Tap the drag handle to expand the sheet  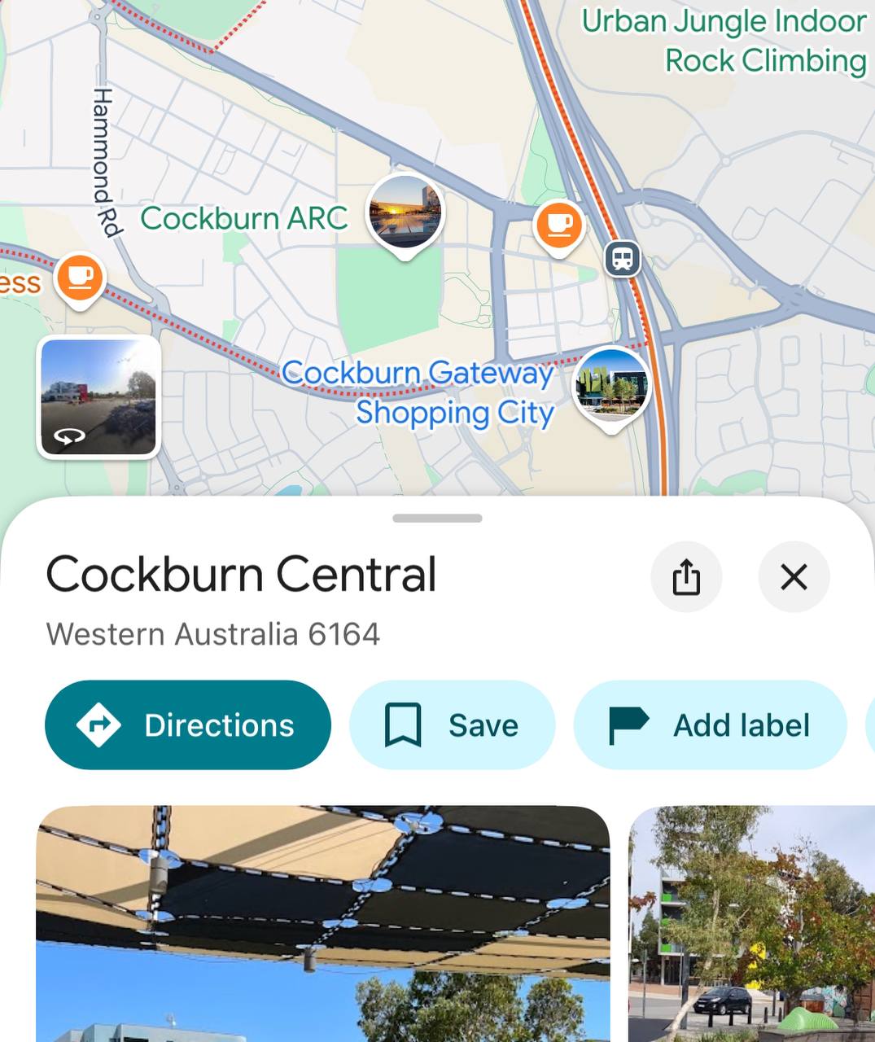tap(437, 518)
